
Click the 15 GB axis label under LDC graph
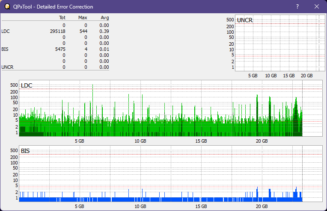pos(201,141)
